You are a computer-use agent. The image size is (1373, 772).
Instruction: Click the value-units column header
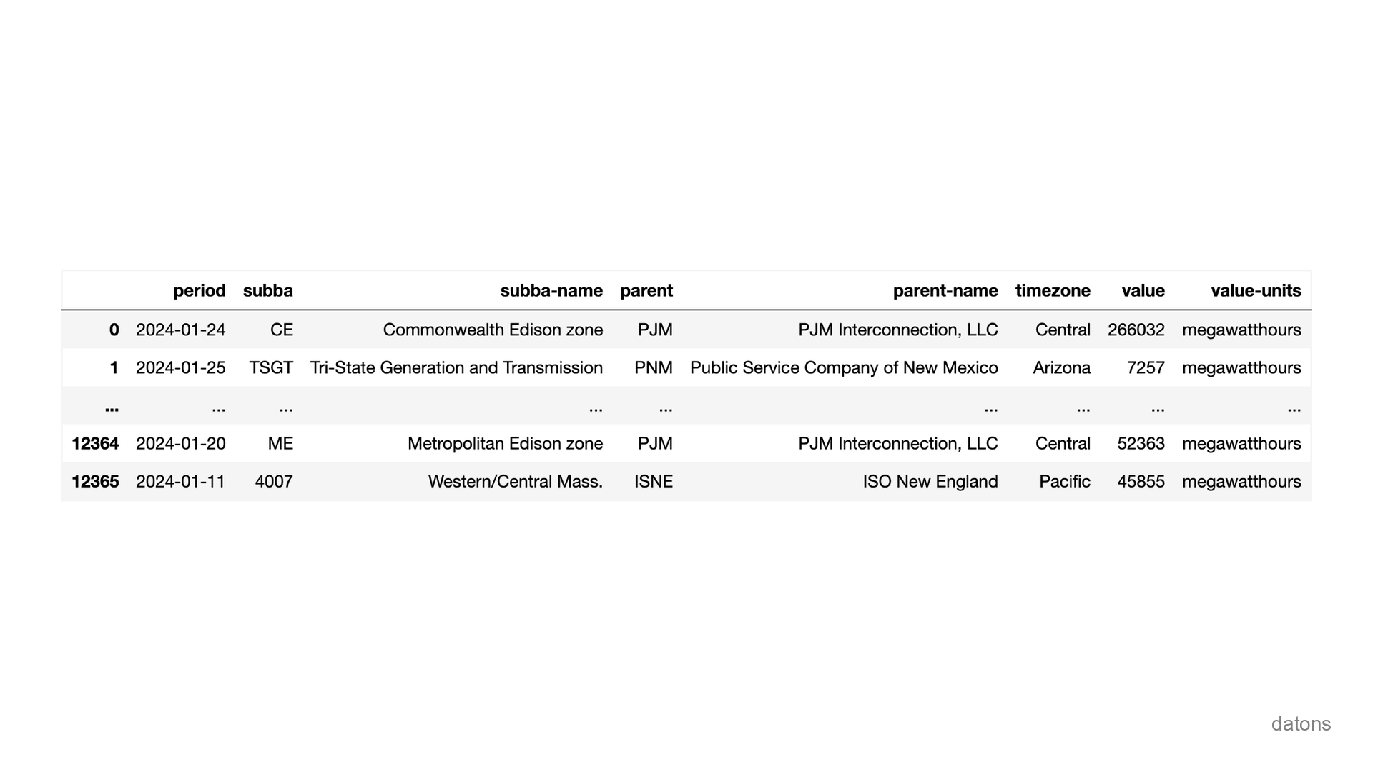1255,291
